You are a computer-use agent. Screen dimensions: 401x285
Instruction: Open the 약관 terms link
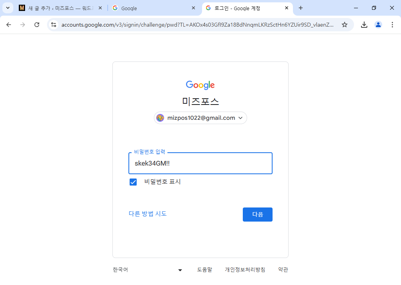(283, 270)
